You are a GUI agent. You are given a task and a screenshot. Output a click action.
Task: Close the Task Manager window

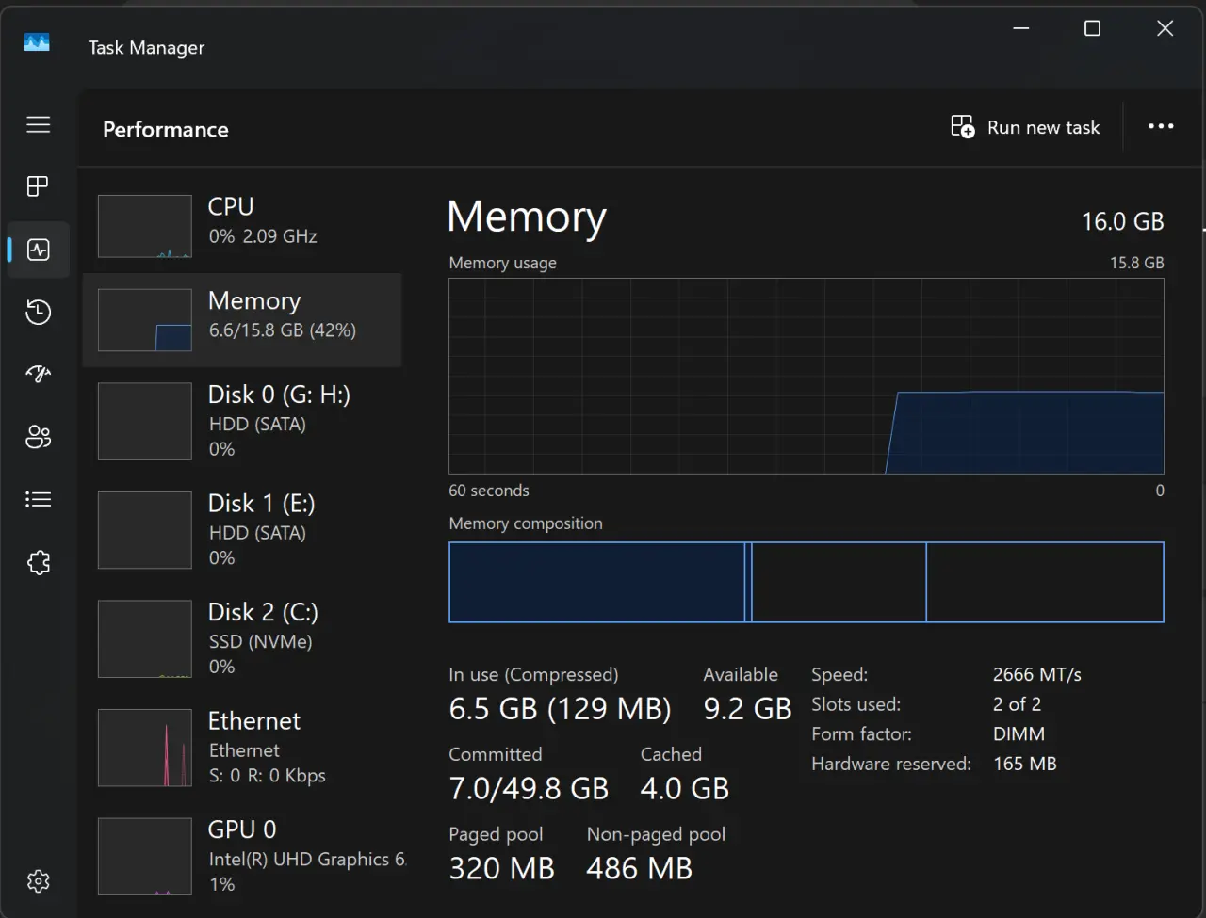(x=1165, y=28)
